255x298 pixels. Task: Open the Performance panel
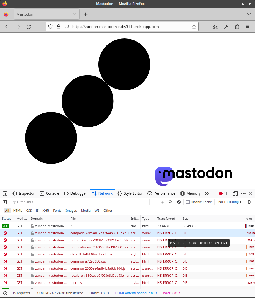pos(162,193)
